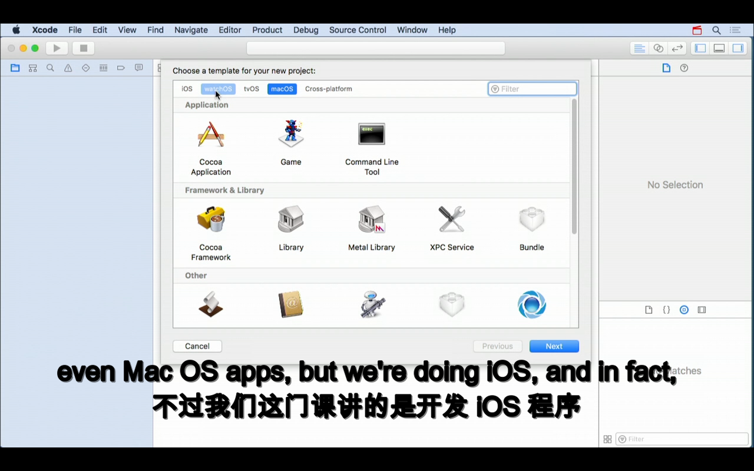Show the Quick Help inspector
Image resolution: width=754 pixels, height=471 pixels.
(x=684, y=68)
